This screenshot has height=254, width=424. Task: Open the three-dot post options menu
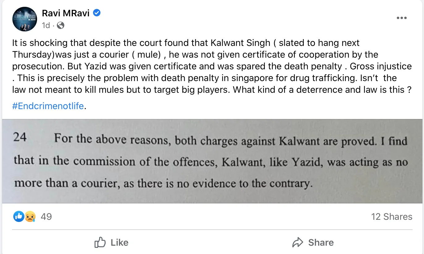pyautogui.click(x=401, y=18)
